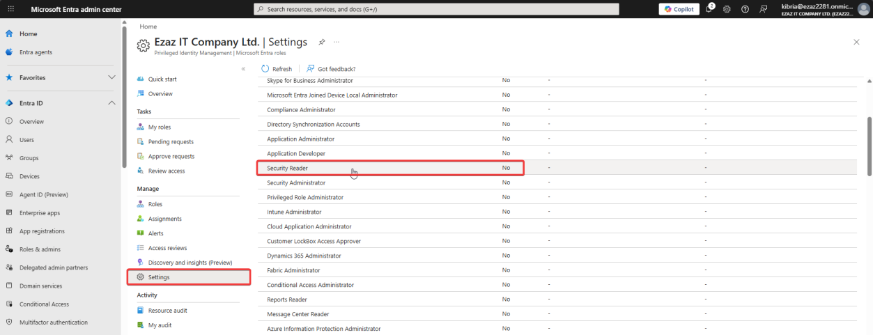Select Message Center Reader role

[557, 314]
